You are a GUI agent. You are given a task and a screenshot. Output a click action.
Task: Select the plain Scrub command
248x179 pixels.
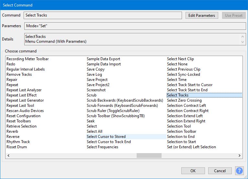click(92, 95)
